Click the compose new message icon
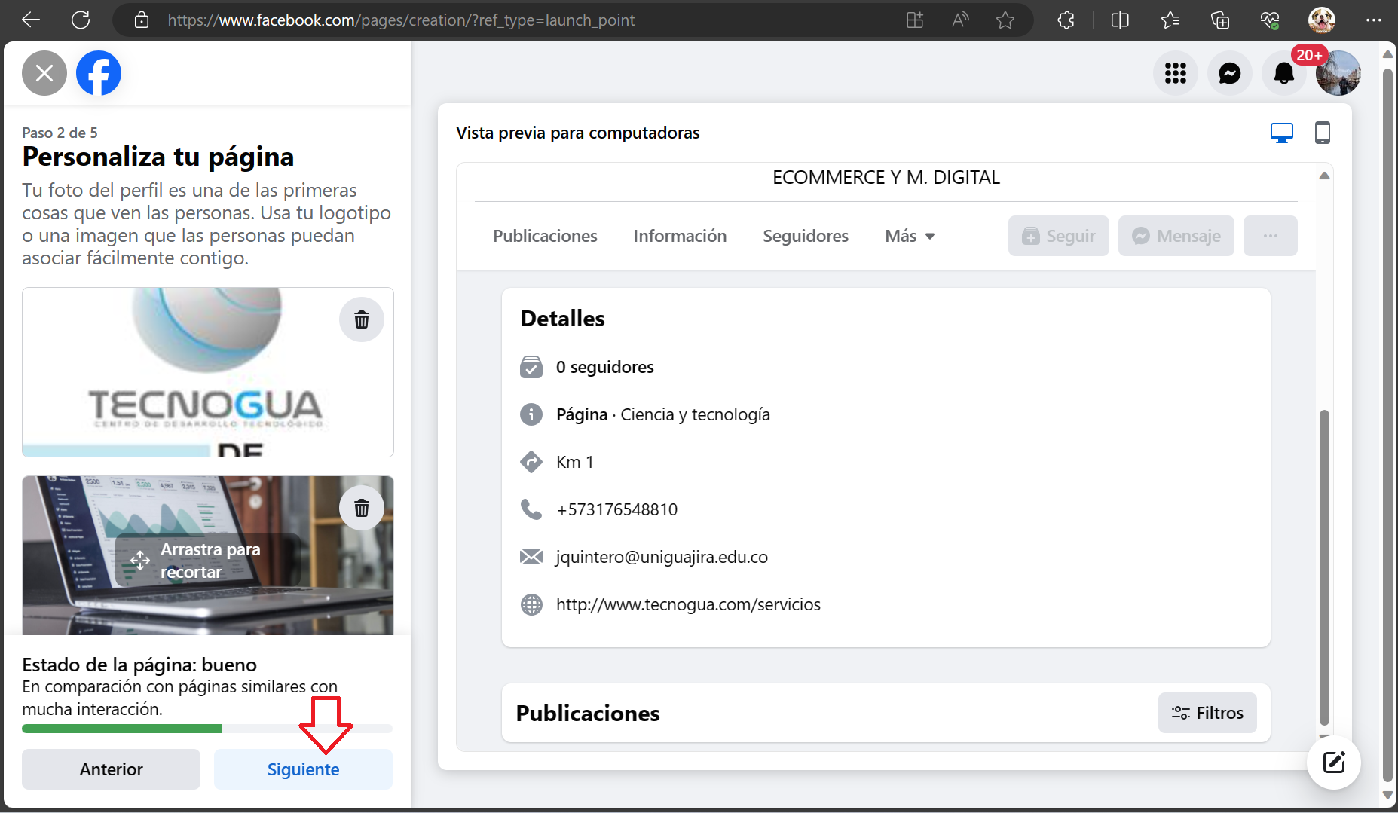1398x813 pixels. click(1333, 763)
